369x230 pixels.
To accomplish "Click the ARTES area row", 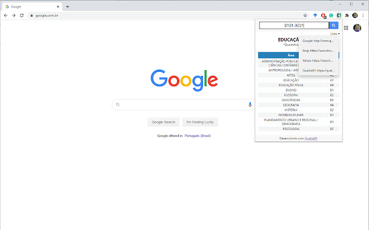I will click(x=299, y=75).
